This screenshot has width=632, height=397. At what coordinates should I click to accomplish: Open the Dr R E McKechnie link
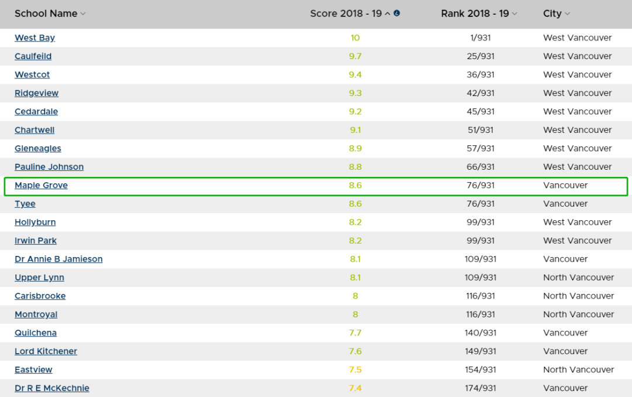point(52,389)
